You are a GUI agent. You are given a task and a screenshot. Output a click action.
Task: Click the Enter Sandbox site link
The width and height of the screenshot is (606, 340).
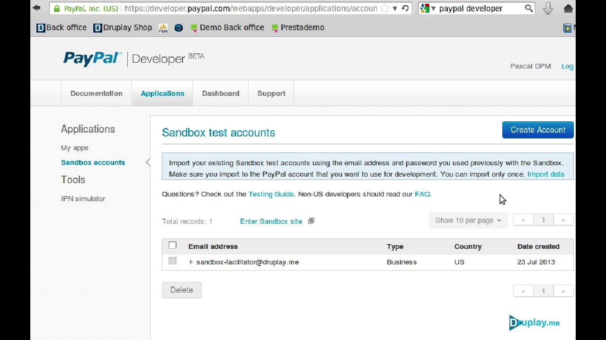point(271,221)
